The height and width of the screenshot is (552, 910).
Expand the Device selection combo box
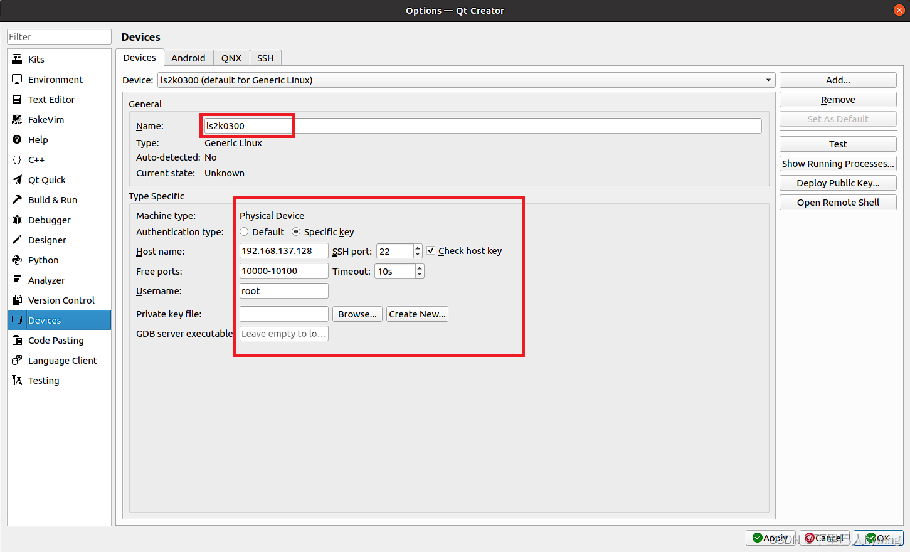pyautogui.click(x=466, y=80)
